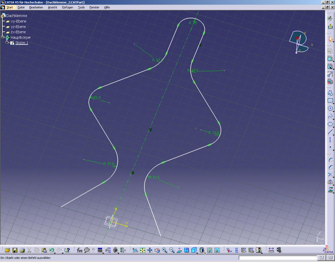Select the Pan view tool
Viewport: 335px width, 262px height.
point(150,250)
